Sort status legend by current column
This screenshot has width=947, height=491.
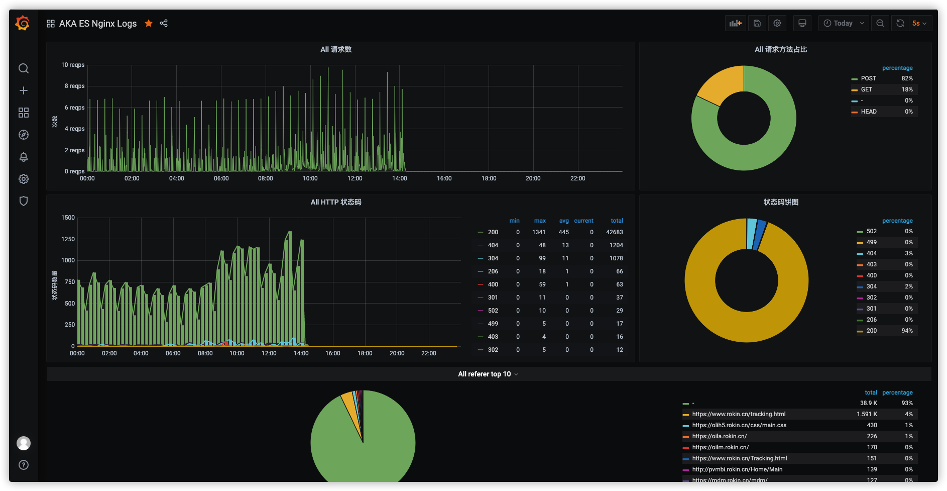pyautogui.click(x=584, y=221)
